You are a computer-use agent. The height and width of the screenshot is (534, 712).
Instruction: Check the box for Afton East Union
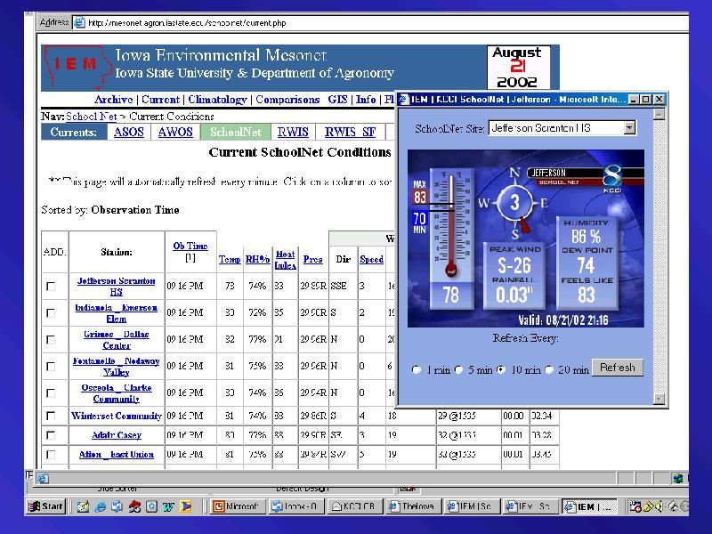click(51, 454)
